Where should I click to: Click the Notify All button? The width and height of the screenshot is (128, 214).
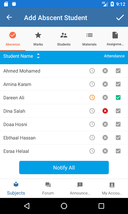64,167
